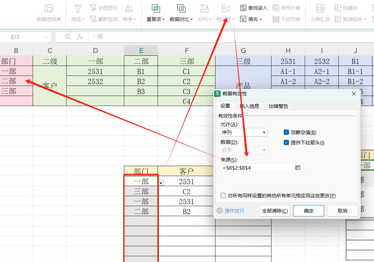
Task: Click the range selector icon in 来源 field
Action: click(x=298, y=168)
